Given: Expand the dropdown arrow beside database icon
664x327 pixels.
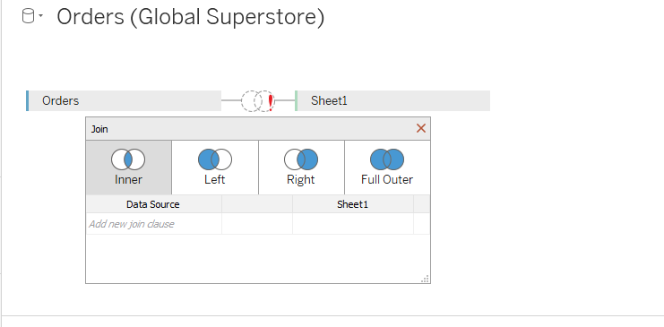Looking at the screenshot, I should (40, 16).
